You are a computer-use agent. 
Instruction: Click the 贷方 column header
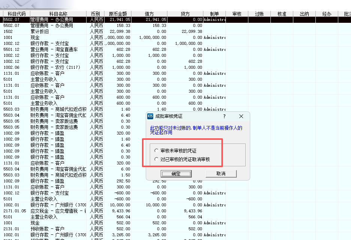point(185,14)
